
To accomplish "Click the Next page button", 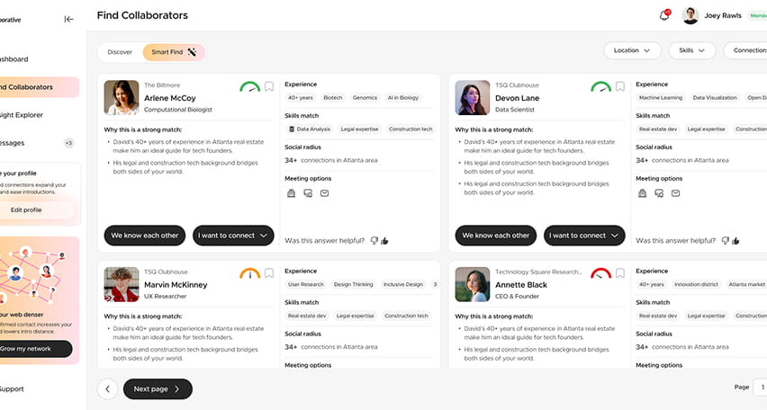I will coord(158,389).
